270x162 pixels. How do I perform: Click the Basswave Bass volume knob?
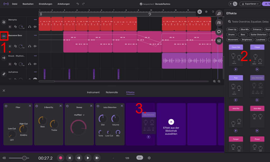point(21,46)
